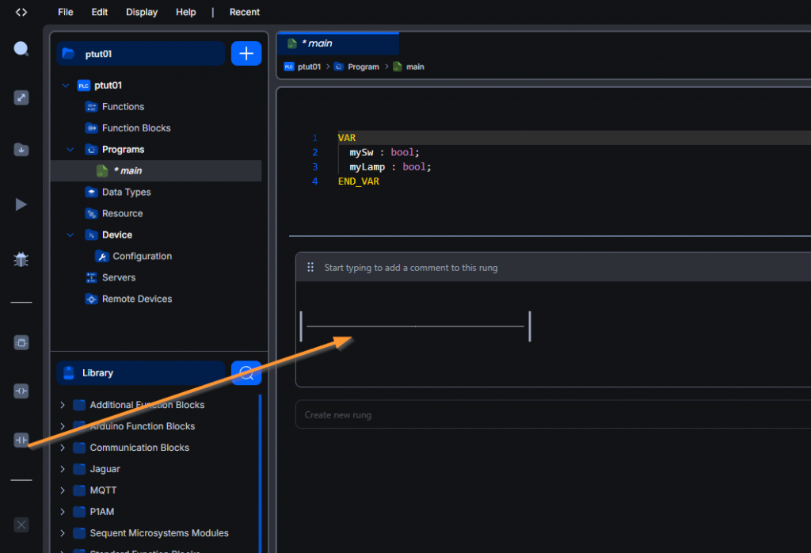Expand the MQTT library folder
811x553 pixels.
click(63, 490)
